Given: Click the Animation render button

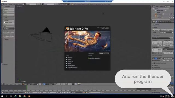Looking at the screenshot, I should pyautogui.click(x=163, y=30).
